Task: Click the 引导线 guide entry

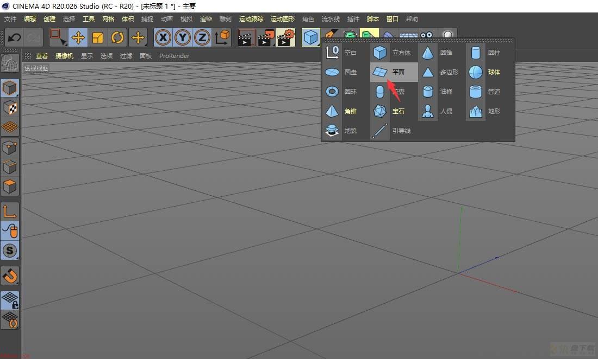Action: click(394, 131)
